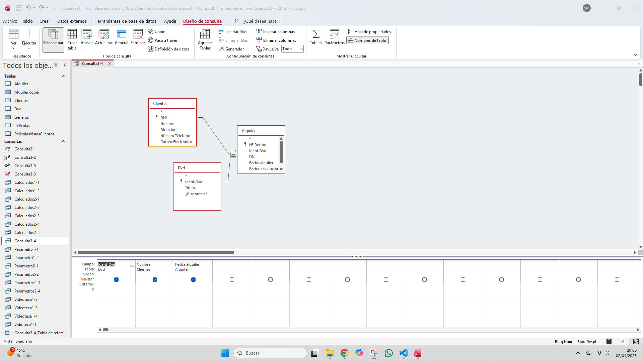
Task: Collapse the Tablas group in navigation pane
Action: 63,76
